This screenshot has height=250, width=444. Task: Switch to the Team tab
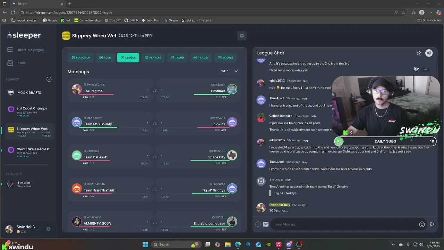click(105, 58)
